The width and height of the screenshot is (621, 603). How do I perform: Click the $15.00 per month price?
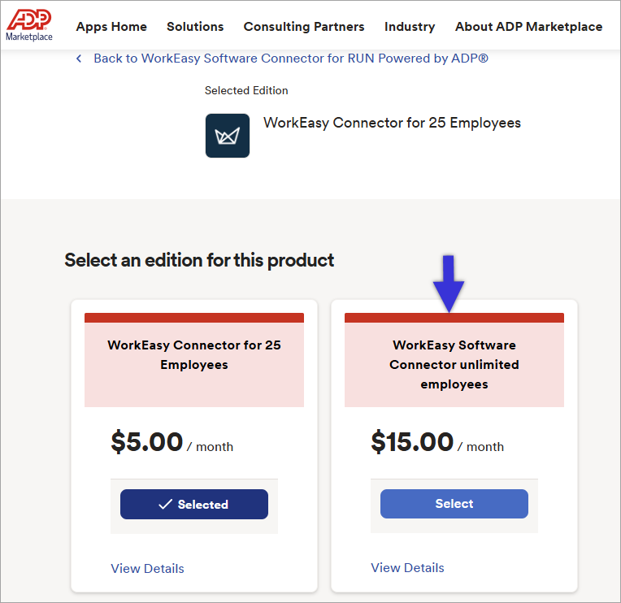coord(437,442)
